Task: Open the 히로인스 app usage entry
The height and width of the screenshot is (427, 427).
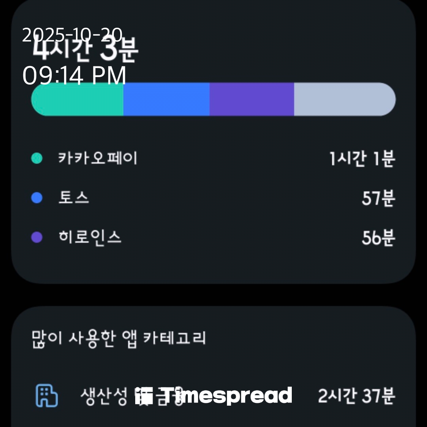Action: pyautogui.click(x=90, y=237)
